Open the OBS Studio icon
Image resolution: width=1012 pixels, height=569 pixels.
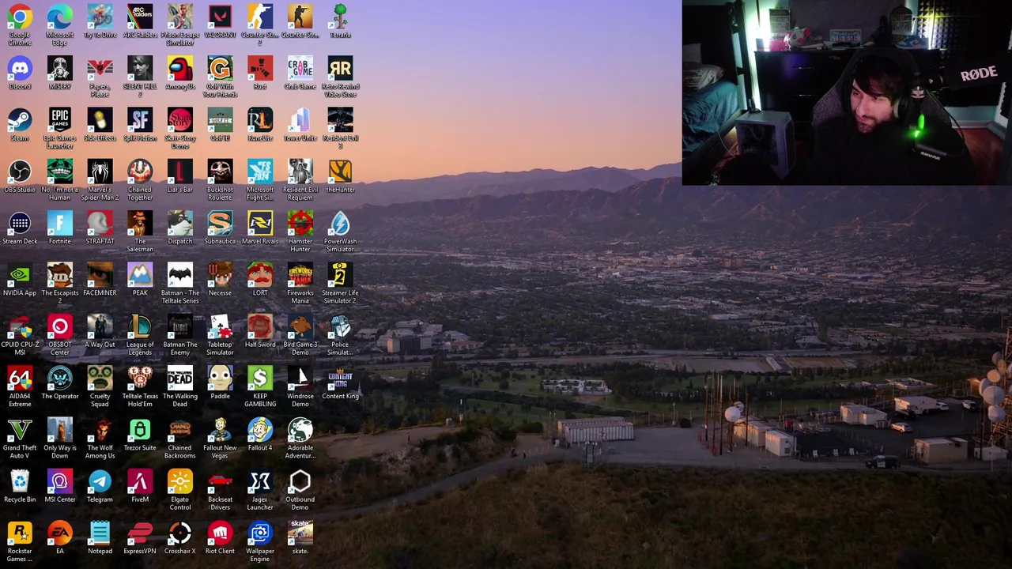[20, 171]
